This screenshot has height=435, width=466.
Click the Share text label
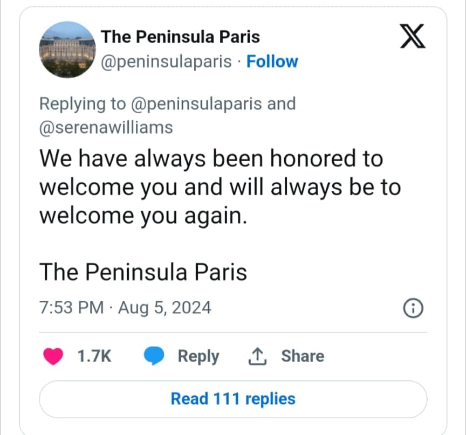303,356
